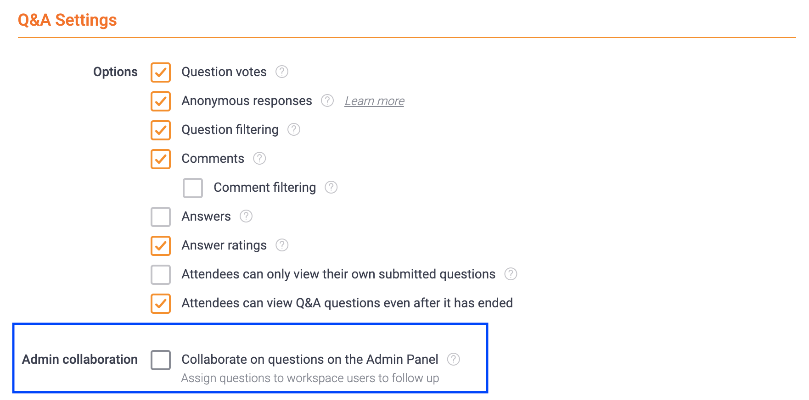Image resolution: width=809 pixels, height=400 pixels.
Task: Open help for Question filtering
Action: click(293, 130)
